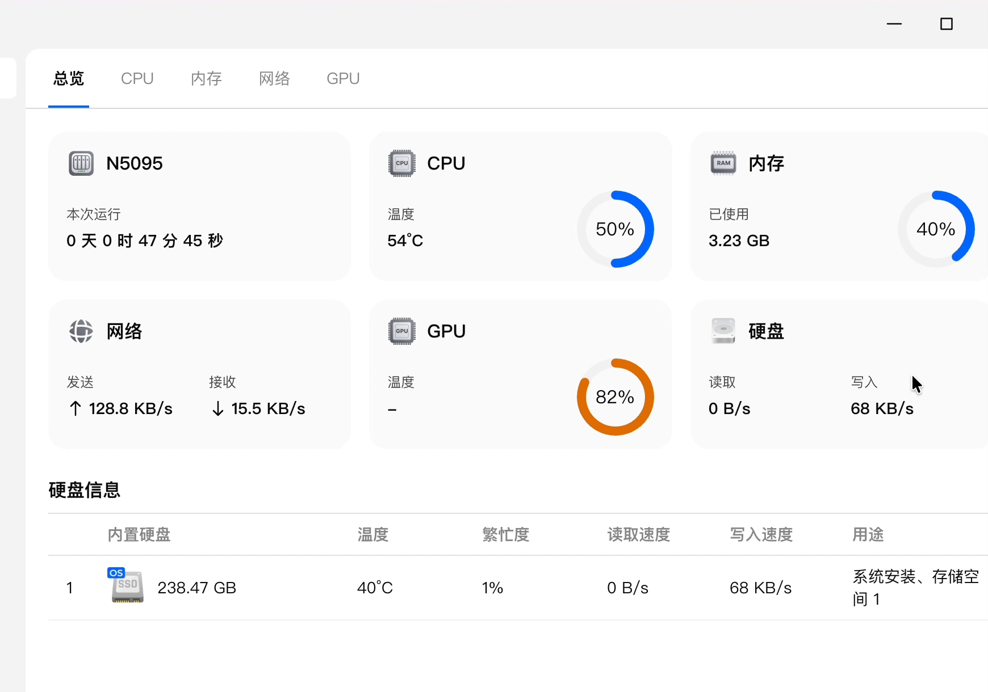Click the 内存 card title
The image size is (988, 692).
tap(766, 163)
